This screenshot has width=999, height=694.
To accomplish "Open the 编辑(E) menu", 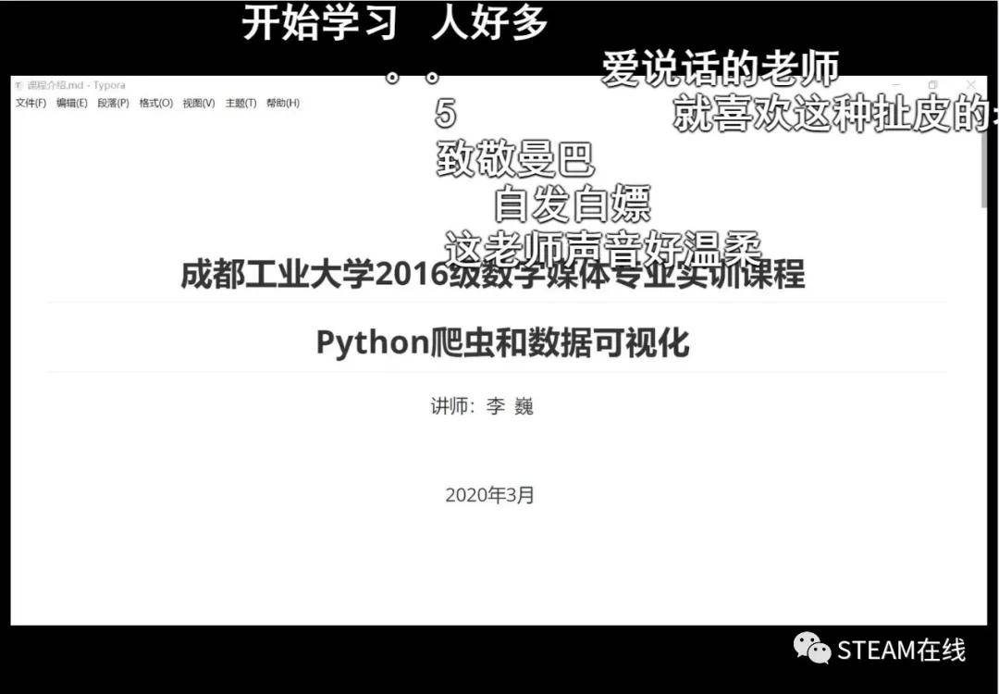I will click(71, 103).
